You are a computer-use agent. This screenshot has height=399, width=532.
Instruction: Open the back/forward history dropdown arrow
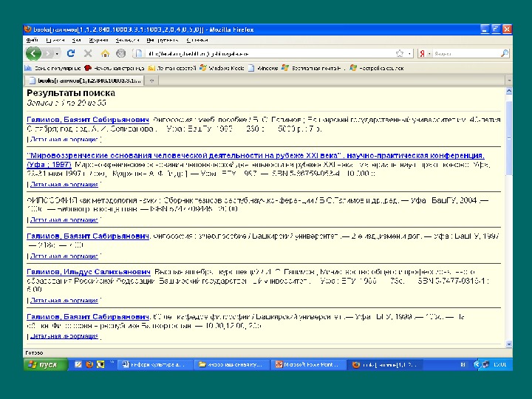pyautogui.click(x=58, y=53)
